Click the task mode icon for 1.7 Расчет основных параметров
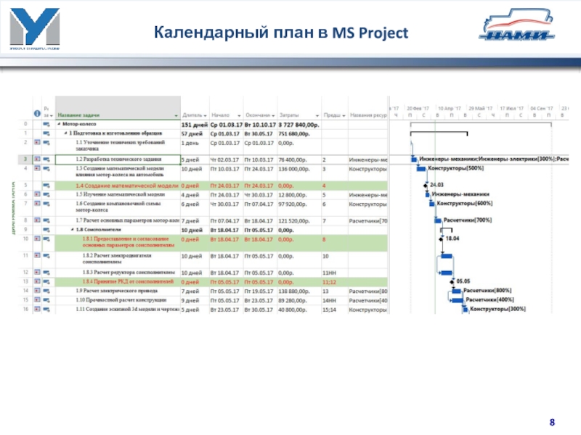This screenshot has width=581, height=435. point(46,220)
